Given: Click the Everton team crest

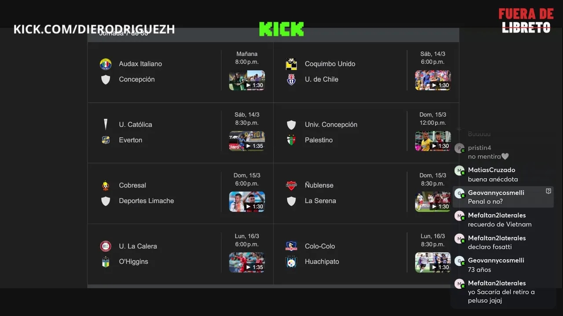Looking at the screenshot, I should (106, 140).
